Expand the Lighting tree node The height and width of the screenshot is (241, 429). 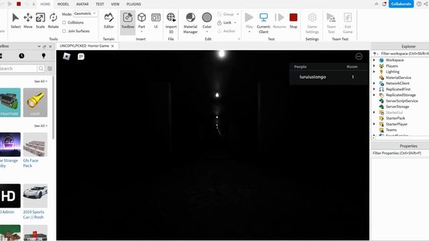click(x=374, y=72)
